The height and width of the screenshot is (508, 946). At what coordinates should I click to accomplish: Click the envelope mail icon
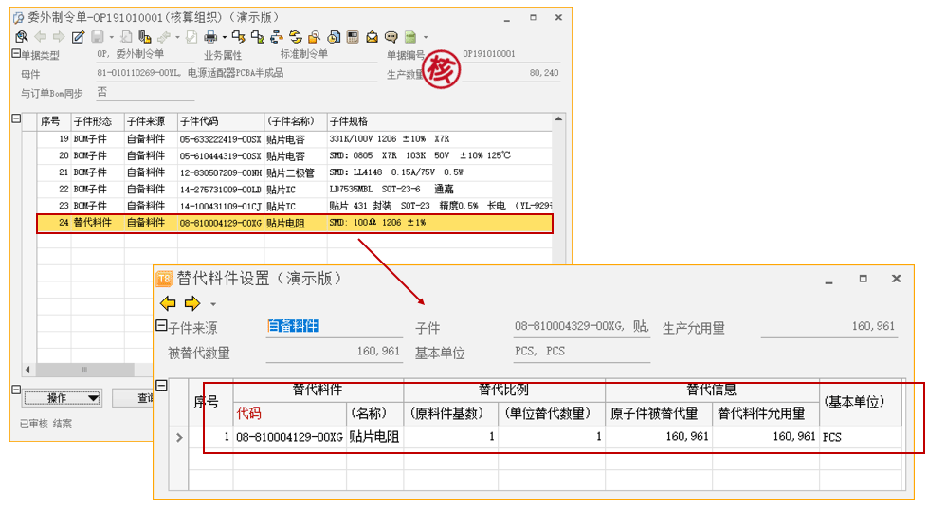pos(372,37)
